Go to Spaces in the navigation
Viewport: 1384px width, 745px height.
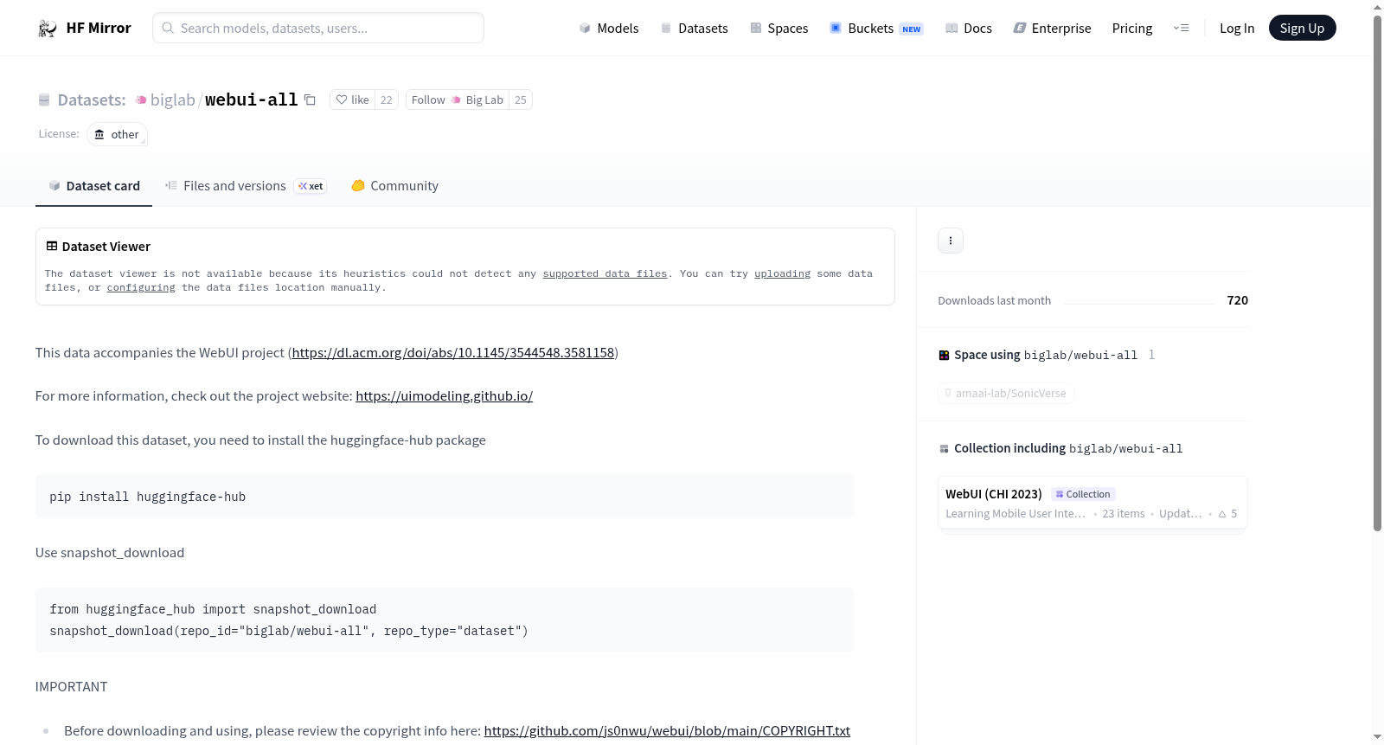click(779, 29)
